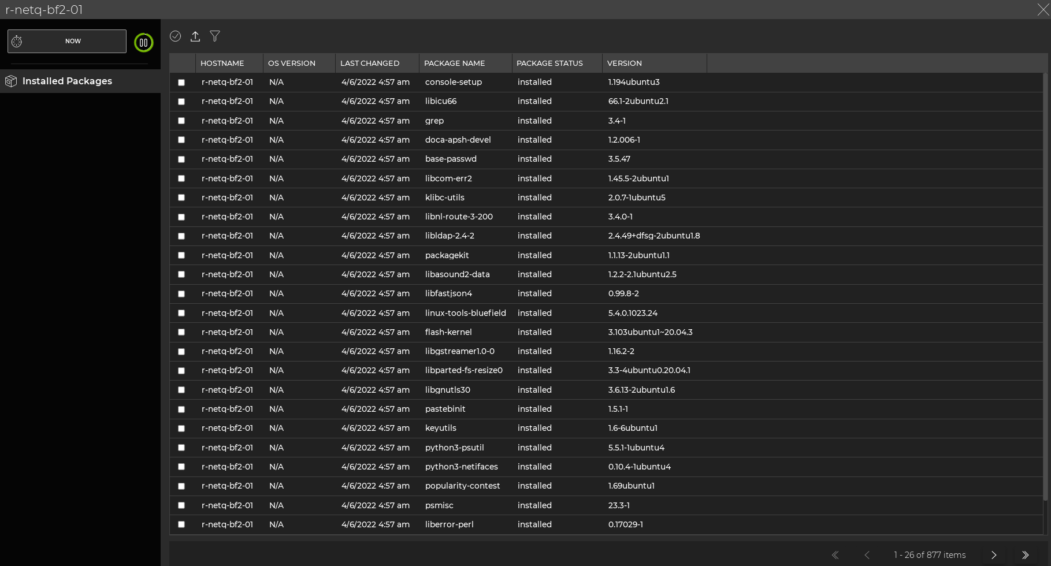Open the table filter funnel icon
The width and height of the screenshot is (1051, 566).
pos(215,36)
